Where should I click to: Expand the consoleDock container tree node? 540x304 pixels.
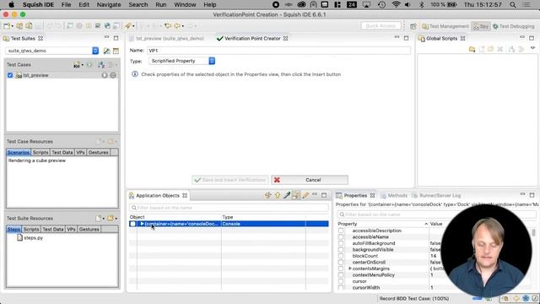pos(142,224)
